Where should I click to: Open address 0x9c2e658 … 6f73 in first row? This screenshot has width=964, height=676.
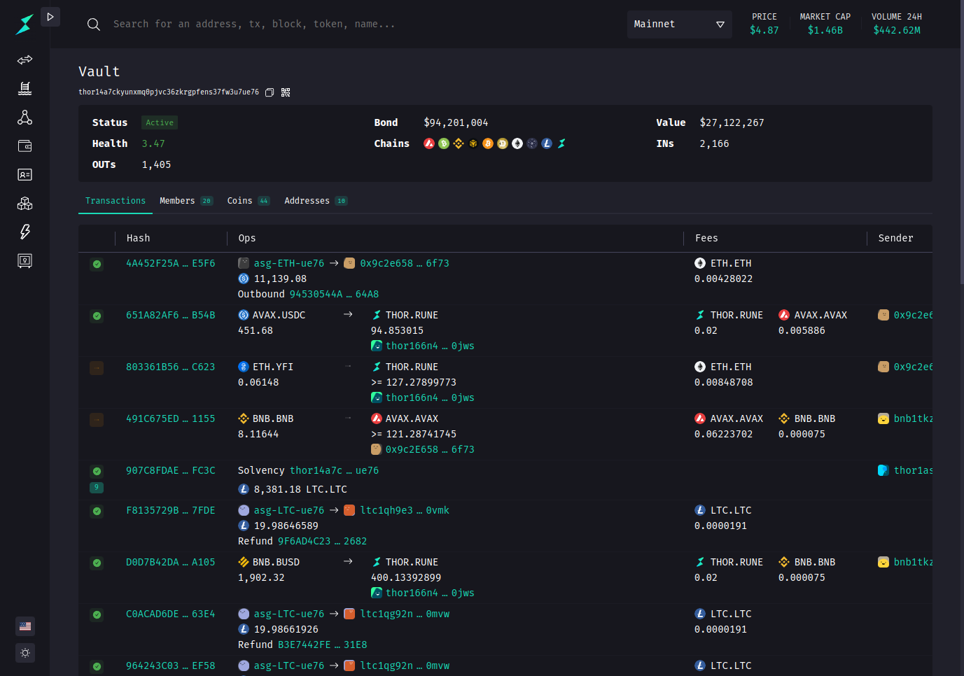pos(405,263)
